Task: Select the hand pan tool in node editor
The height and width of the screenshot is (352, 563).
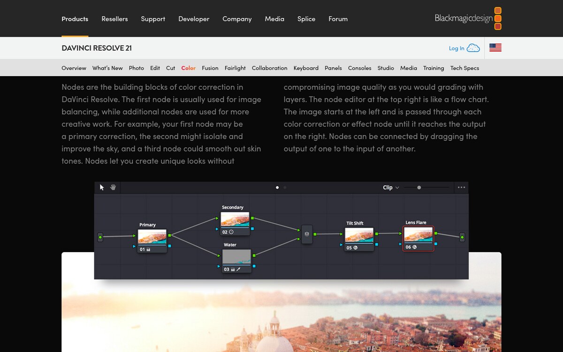Action: click(113, 187)
